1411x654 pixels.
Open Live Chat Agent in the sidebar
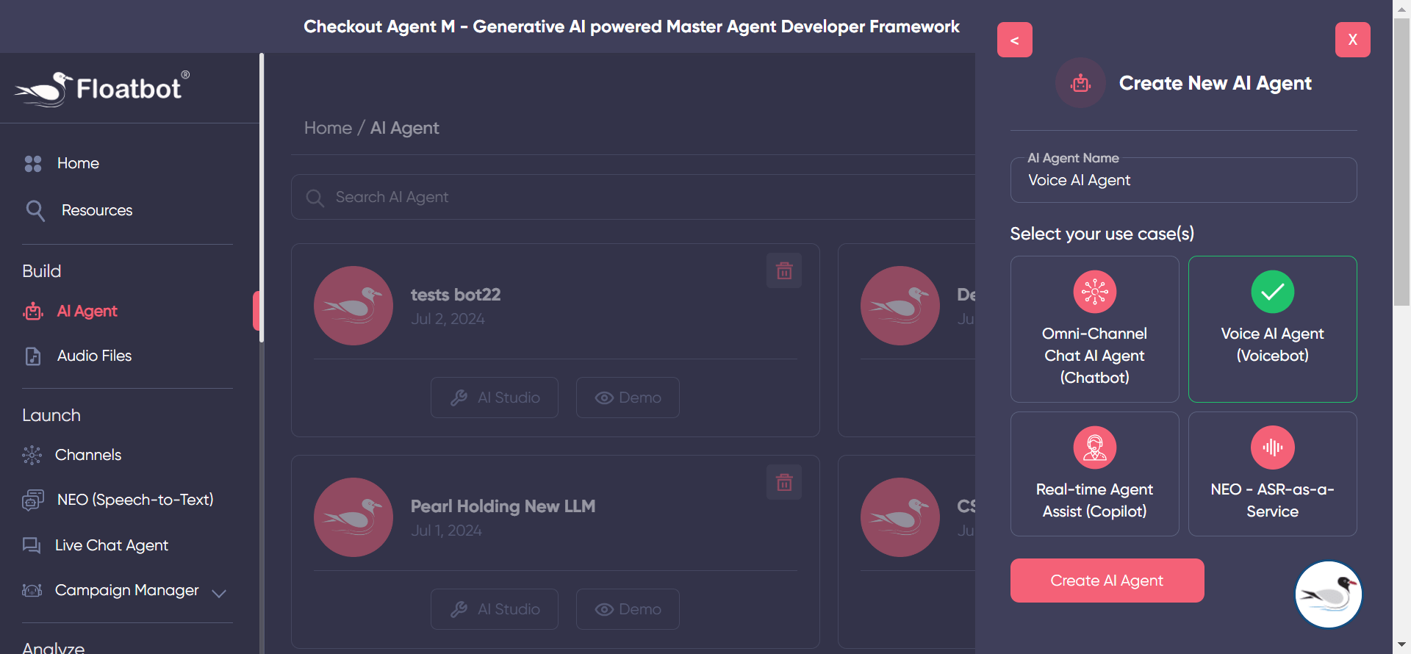[112, 545]
